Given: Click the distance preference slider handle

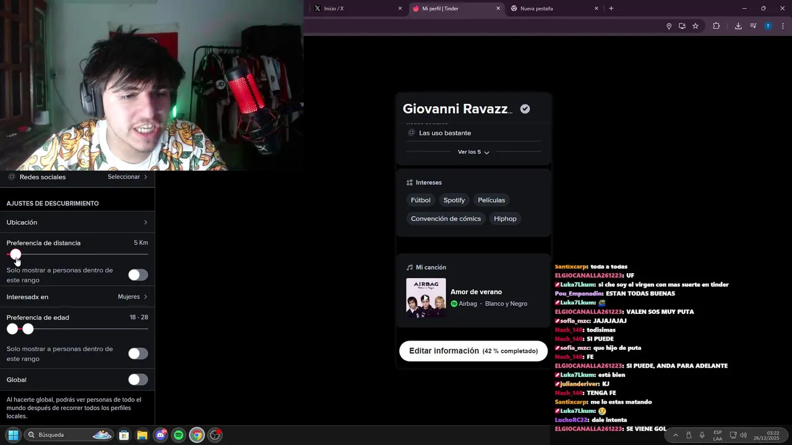Looking at the screenshot, I should tap(15, 254).
